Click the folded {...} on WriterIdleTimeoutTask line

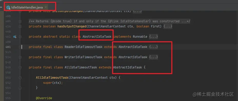(x=153, y=57)
